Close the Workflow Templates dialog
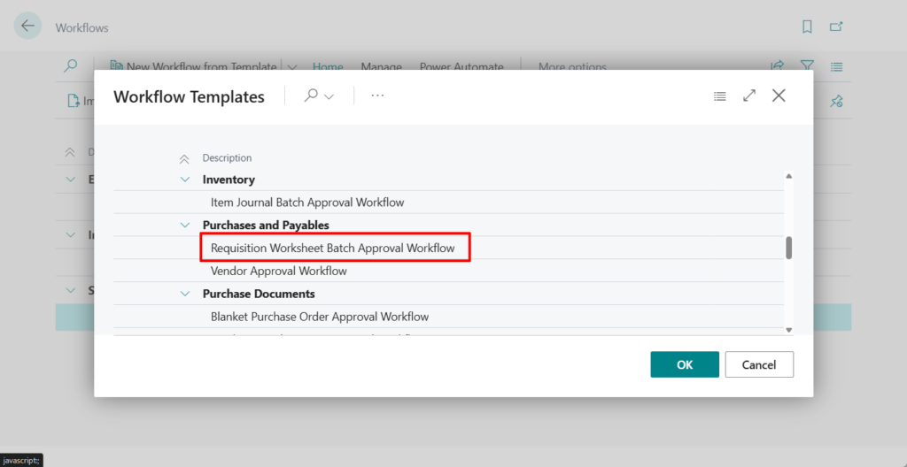Screen dimensions: 907x467 779,96
